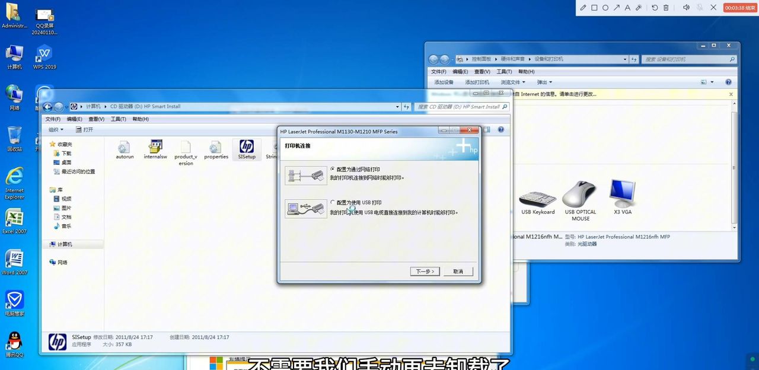
Task: Select the ellipse tool in recorder toolbar
Action: 605,8
